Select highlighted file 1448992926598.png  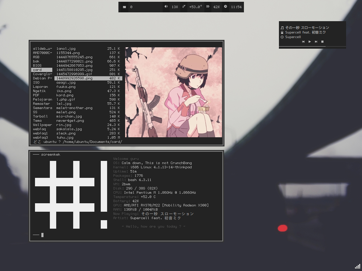[x=88, y=78]
